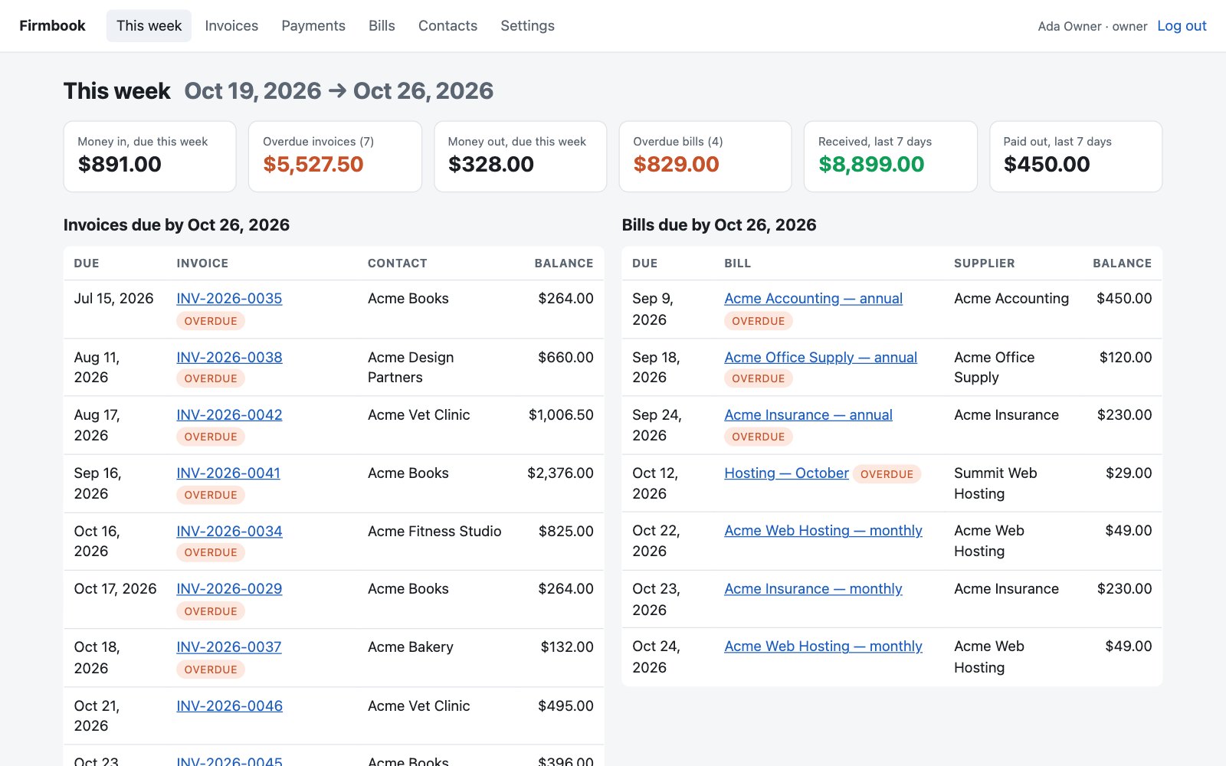This screenshot has height=766, width=1226.
Task: Click the Received, last 7 days card
Action: (890, 156)
